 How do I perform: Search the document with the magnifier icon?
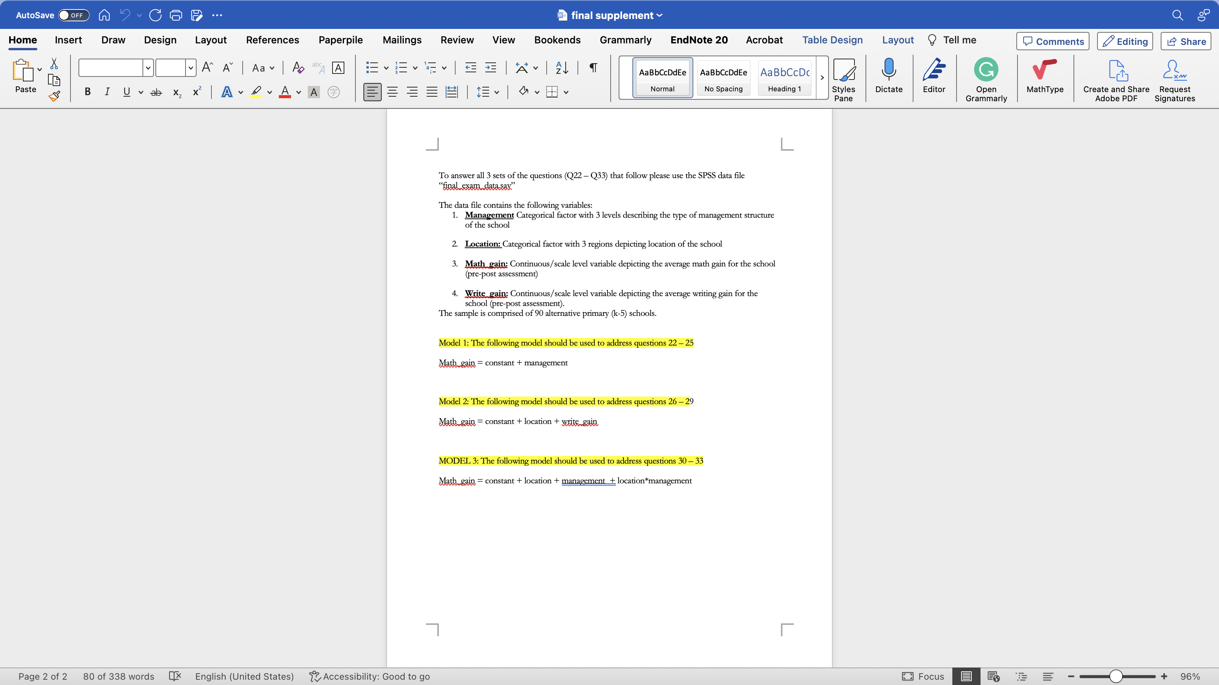1177,15
